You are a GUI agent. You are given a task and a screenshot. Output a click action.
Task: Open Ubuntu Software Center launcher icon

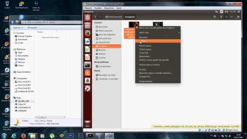point(88,73)
